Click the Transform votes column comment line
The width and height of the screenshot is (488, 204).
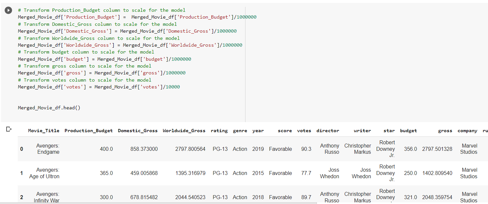point(85,80)
